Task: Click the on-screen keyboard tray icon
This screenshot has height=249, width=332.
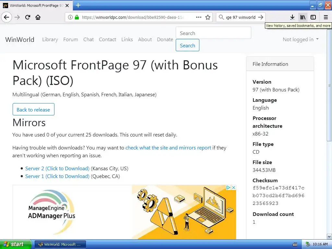Action: click(x=295, y=244)
